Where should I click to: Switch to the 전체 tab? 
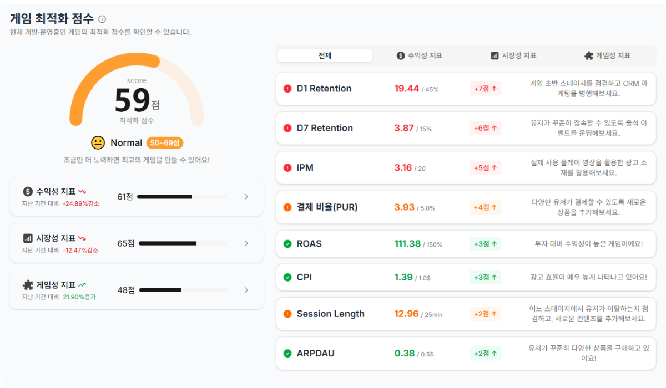[x=325, y=55]
